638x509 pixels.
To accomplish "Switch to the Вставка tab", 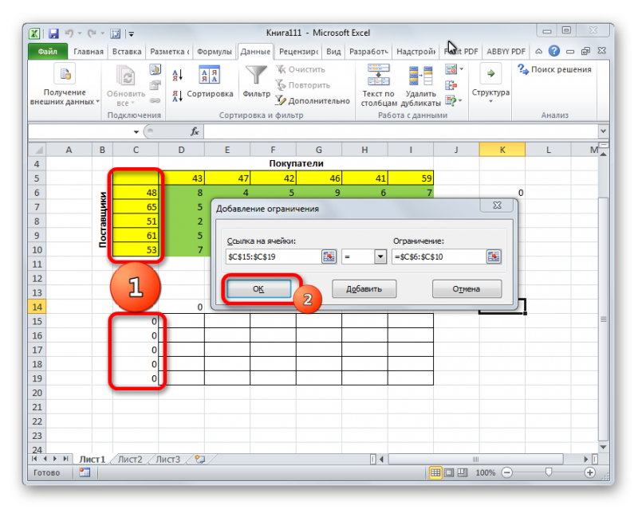I will tap(127, 52).
